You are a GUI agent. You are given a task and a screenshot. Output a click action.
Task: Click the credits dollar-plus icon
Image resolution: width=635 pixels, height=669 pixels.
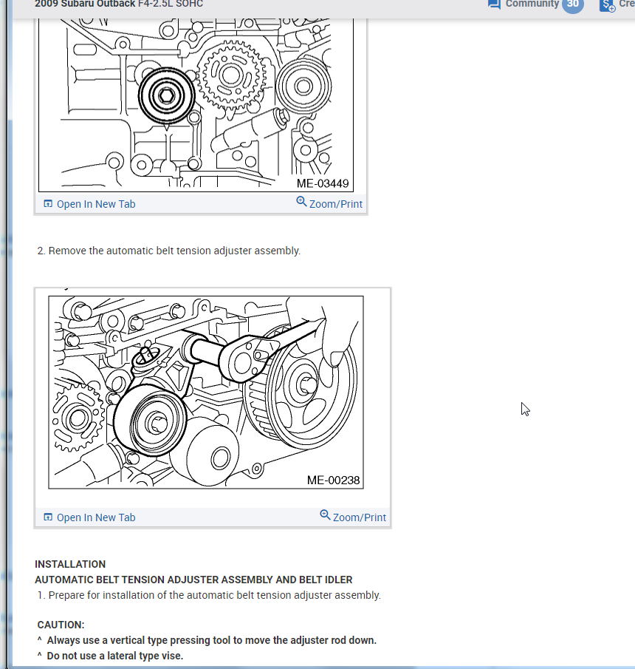607,6
